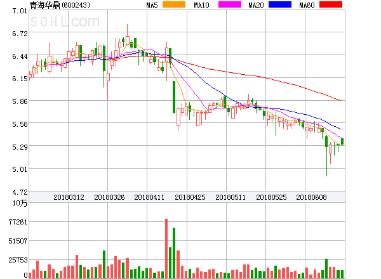Click the 25753 volume axis label
Screen dimensions: 381x279
18,261
